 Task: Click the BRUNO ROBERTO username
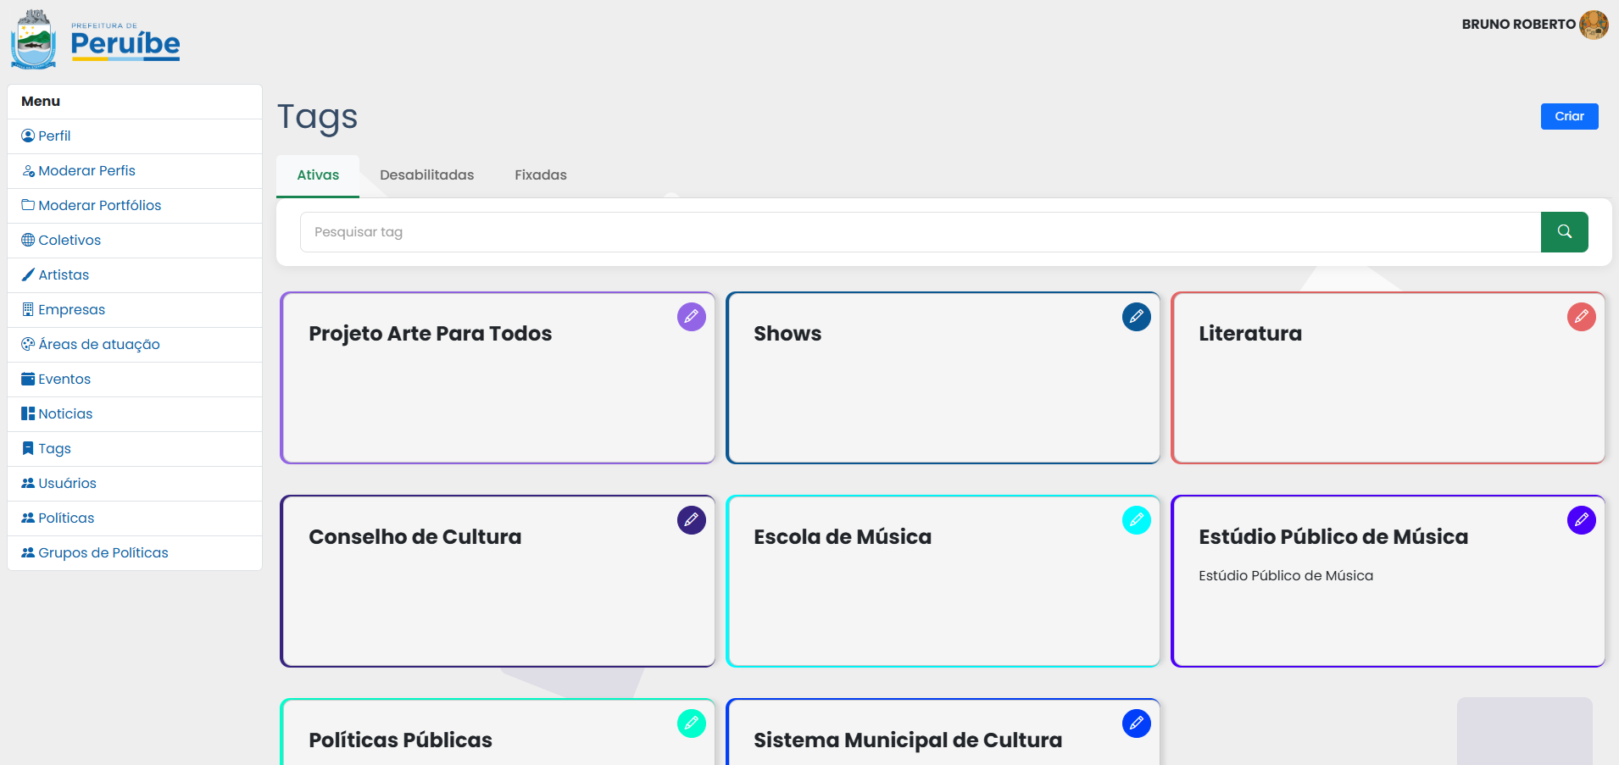pos(1518,25)
